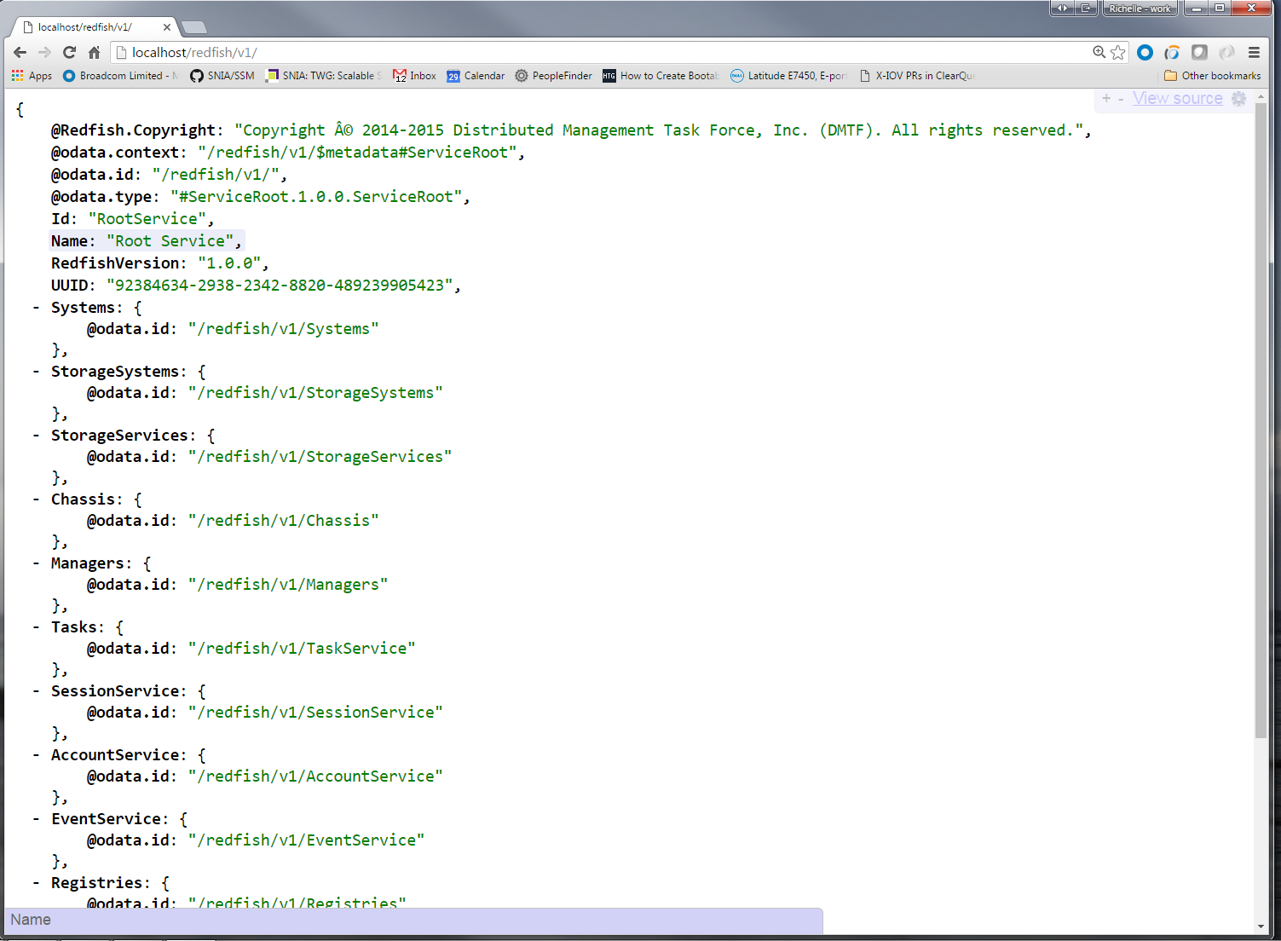
Task: Click the plus expand-all button
Action: tap(1106, 99)
